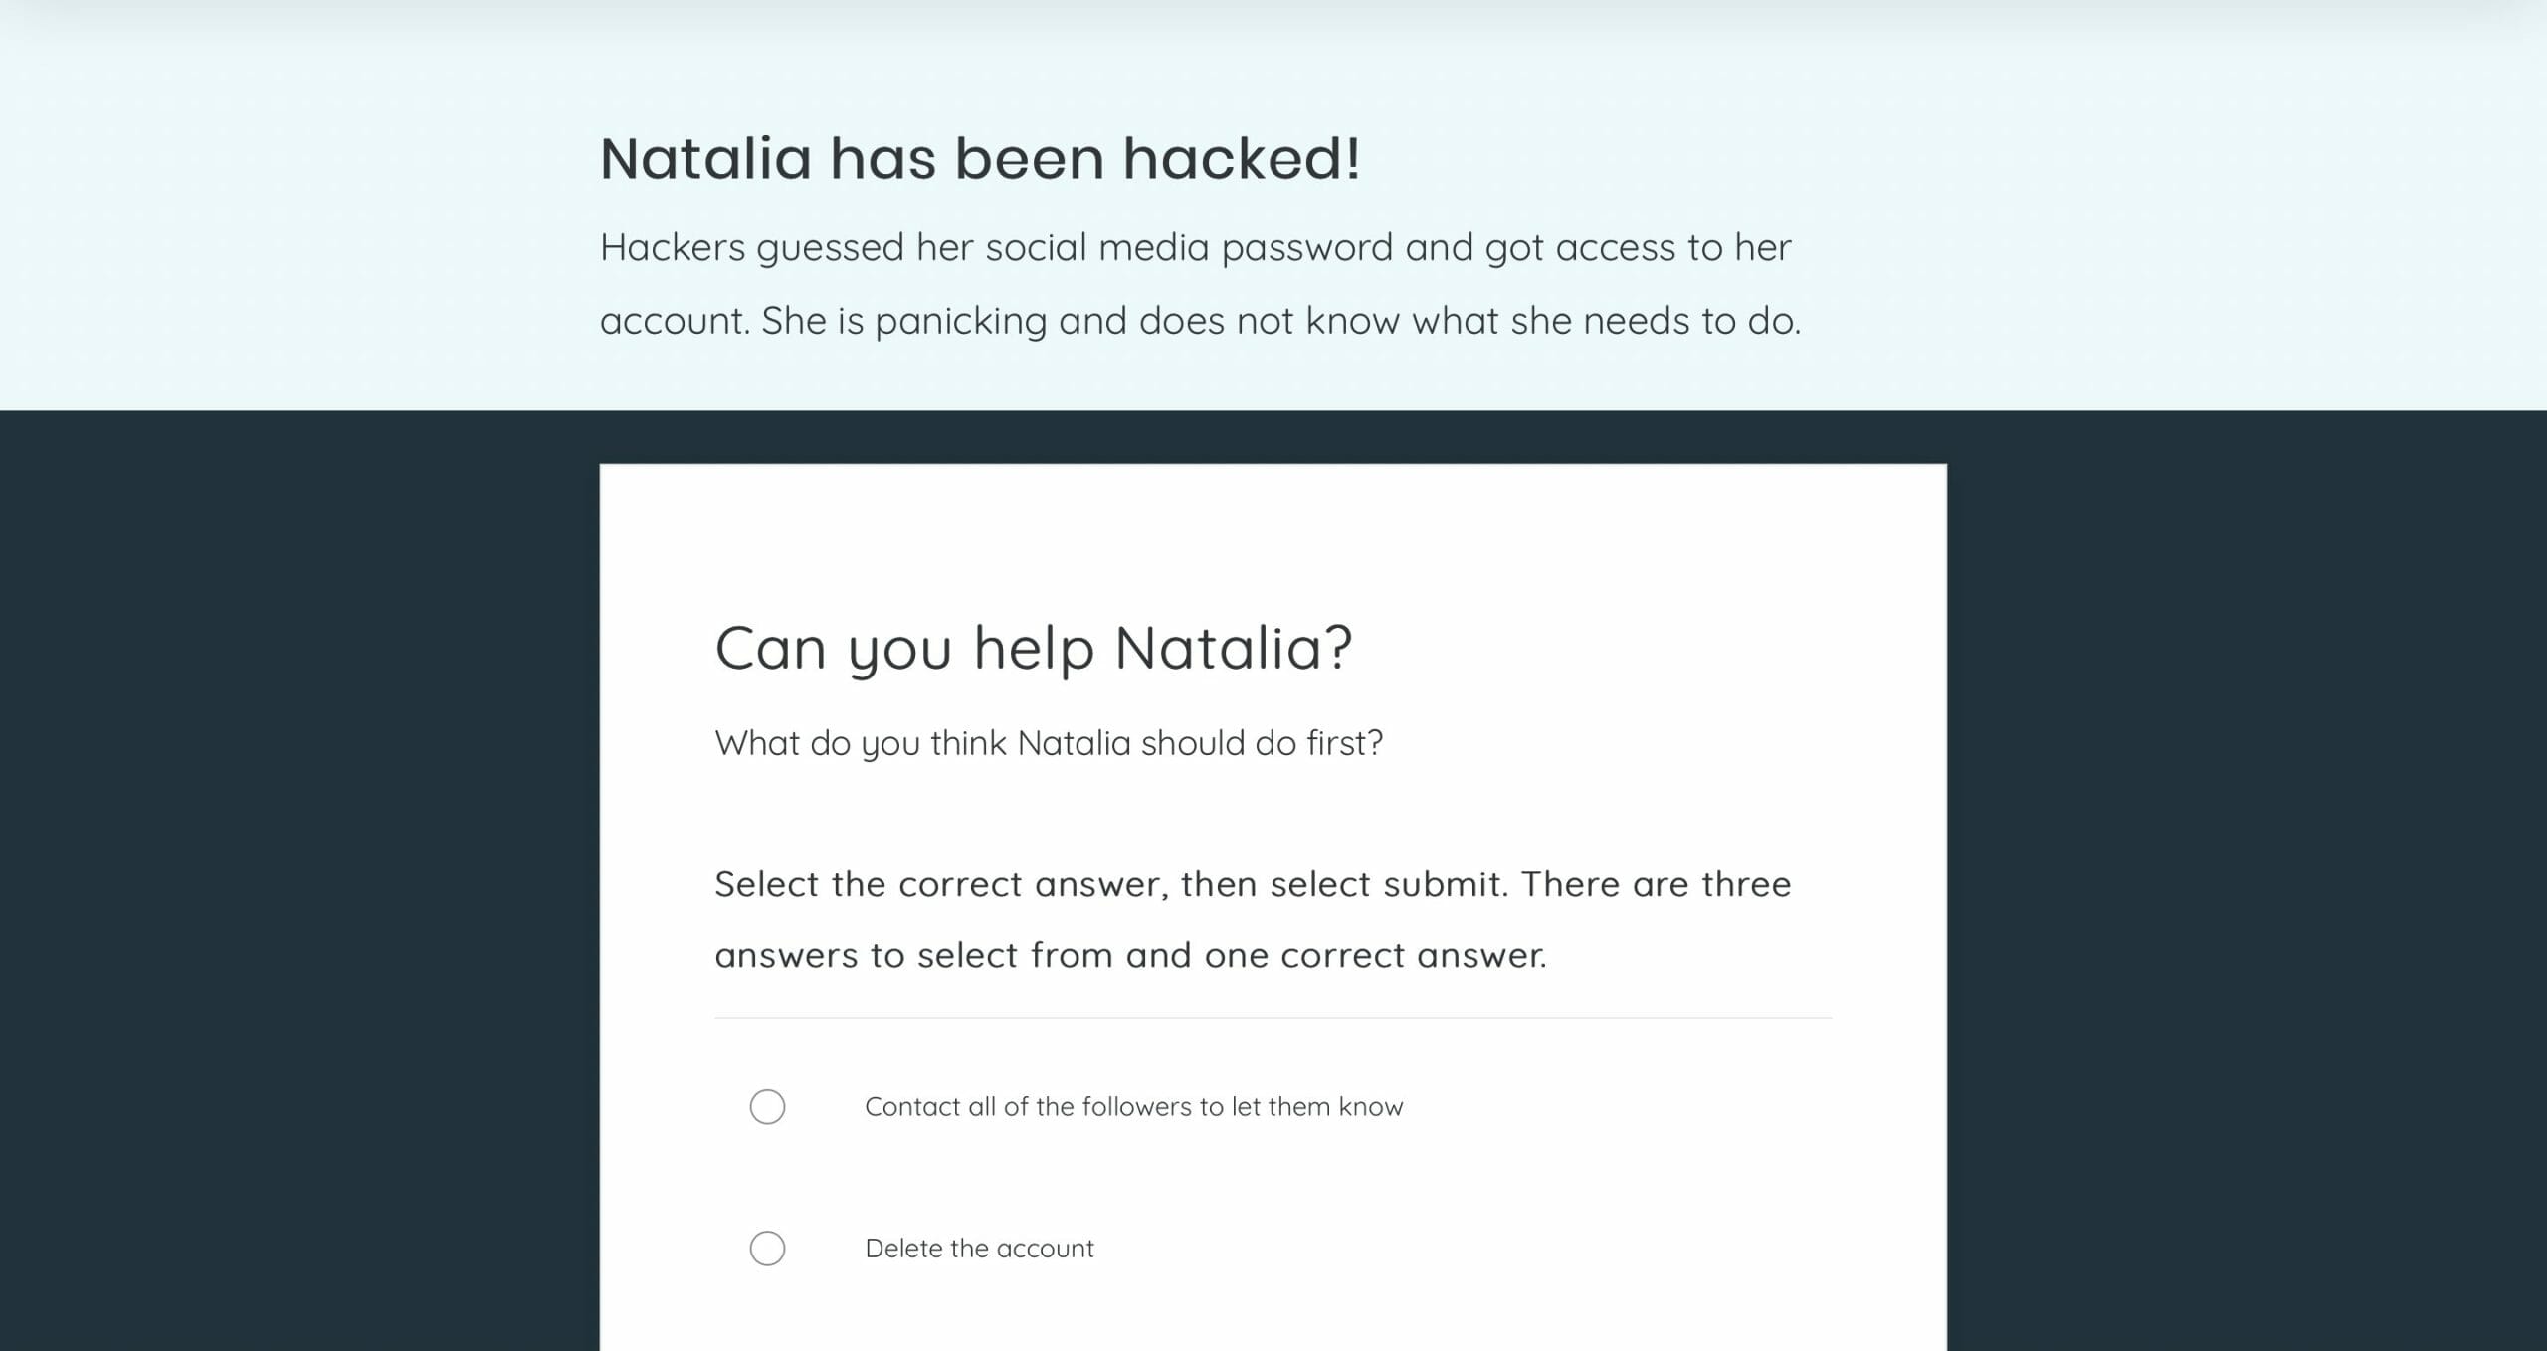Click the sentence 'She is panicking and does not know'
The width and height of the screenshot is (2547, 1351).
pyautogui.click(x=1281, y=321)
